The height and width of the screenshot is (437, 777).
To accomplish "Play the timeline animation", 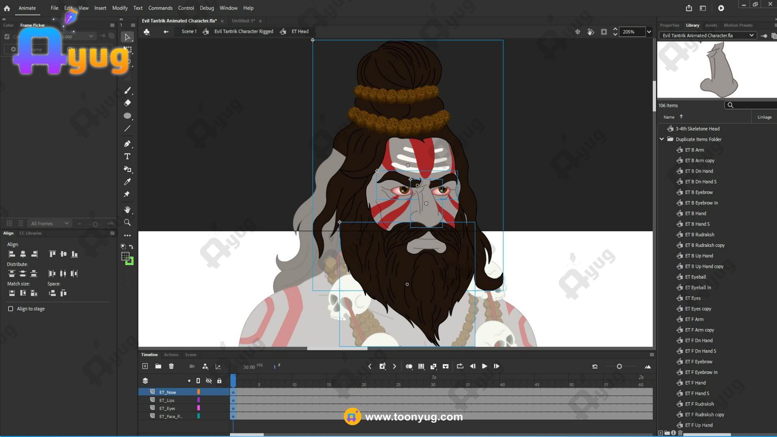I will (x=484, y=366).
